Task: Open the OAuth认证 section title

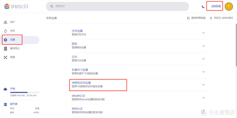Action: click(x=79, y=96)
